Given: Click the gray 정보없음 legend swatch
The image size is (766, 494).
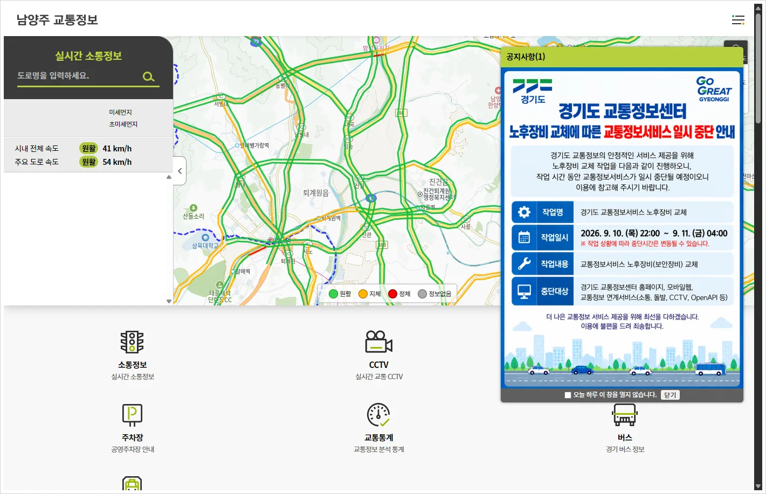Looking at the screenshot, I should 422,294.
